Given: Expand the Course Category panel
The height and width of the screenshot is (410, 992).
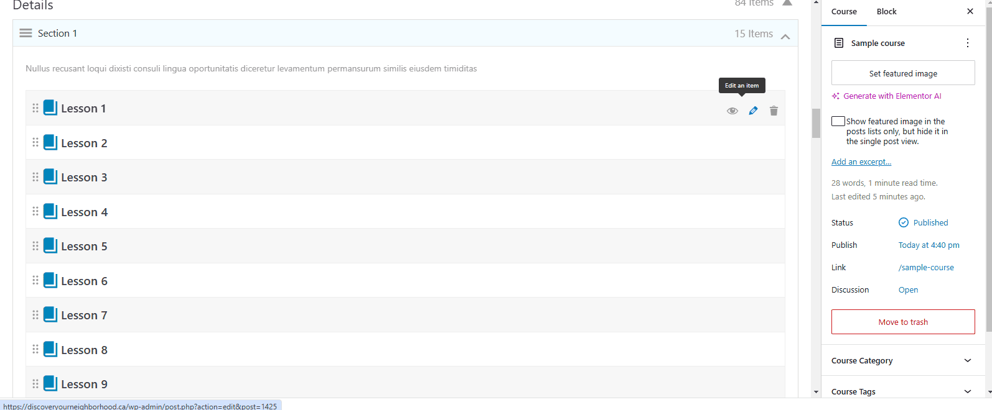Looking at the screenshot, I should 967,360.
